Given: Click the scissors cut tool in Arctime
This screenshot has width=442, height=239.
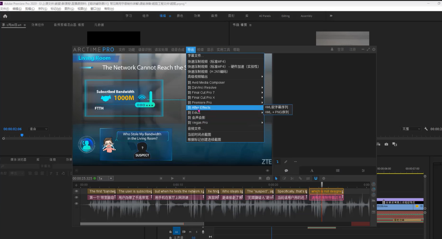Looking at the screenshot, I should (x=292, y=178).
